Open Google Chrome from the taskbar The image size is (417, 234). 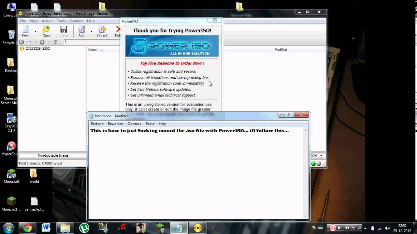[27, 228]
